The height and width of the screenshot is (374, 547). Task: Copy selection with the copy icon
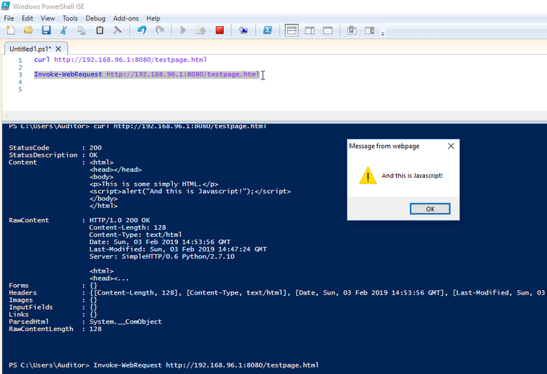coord(82,31)
